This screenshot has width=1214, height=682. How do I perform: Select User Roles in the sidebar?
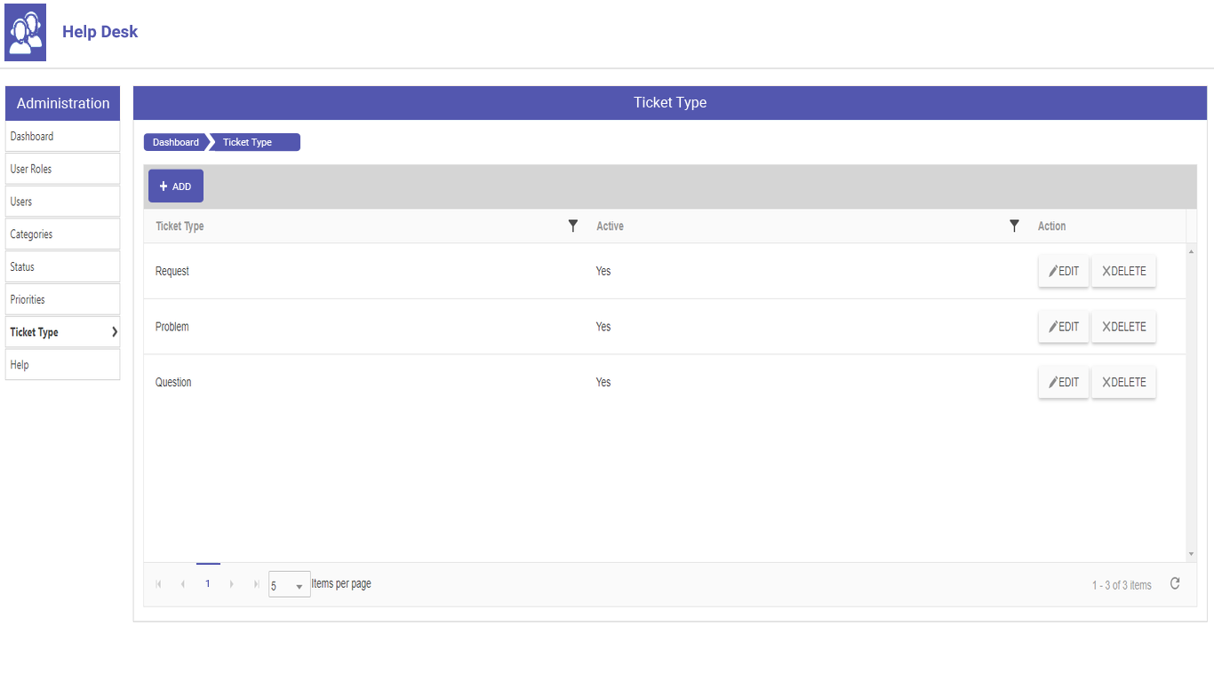tap(62, 169)
